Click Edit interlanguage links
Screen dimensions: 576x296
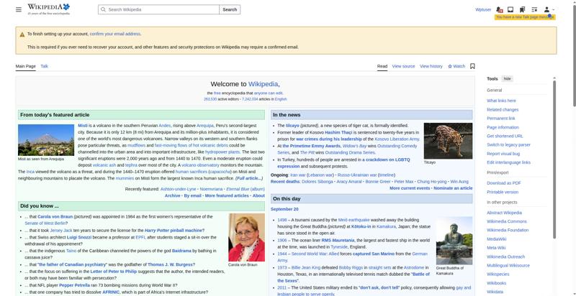click(x=508, y=162)
